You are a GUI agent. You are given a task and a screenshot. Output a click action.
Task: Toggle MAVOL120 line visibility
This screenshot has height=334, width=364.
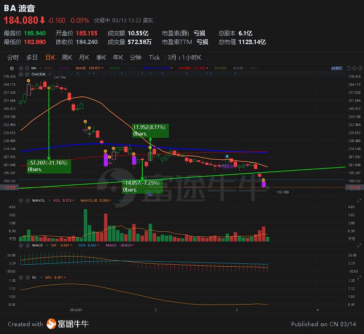pyautogui.click(x=150, y=200)
